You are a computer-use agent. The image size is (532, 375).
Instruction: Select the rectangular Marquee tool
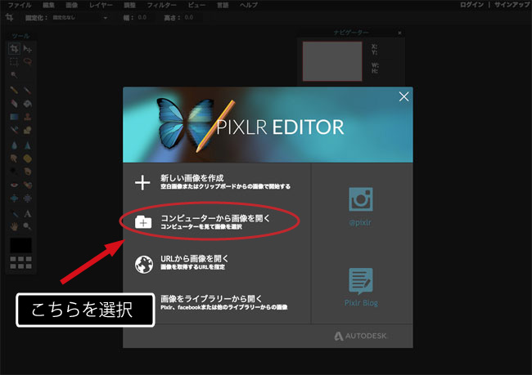coord(14,62)
